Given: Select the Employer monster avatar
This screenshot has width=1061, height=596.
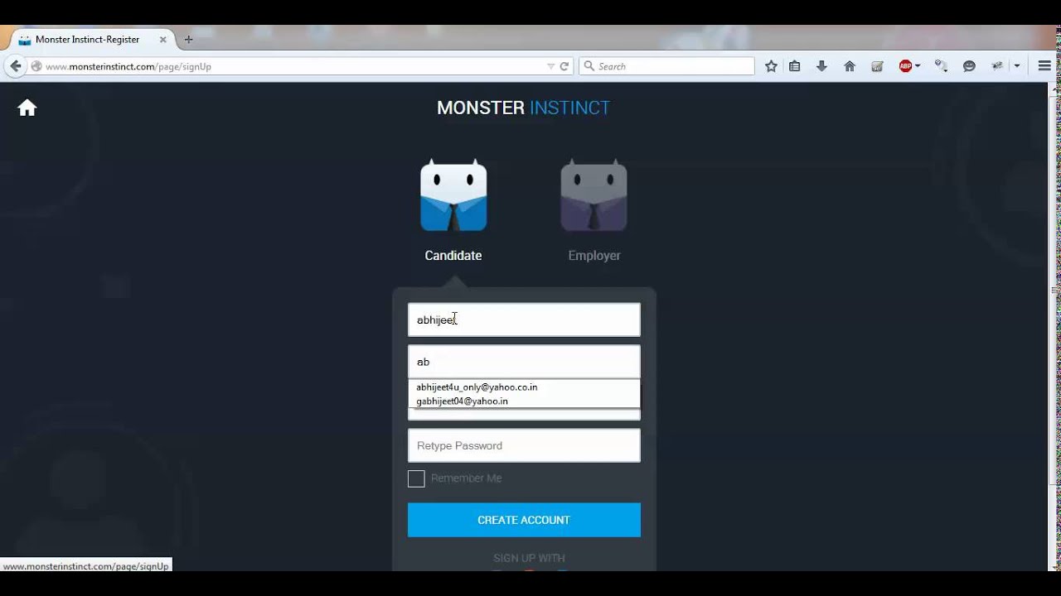Looking at the screenshot, I should 593,195.
